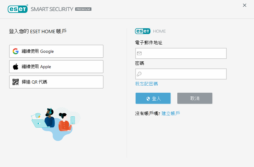Screen dimensions: 254x167
Task: Click the key icon in password field
Action: click(x=139, y=74)
